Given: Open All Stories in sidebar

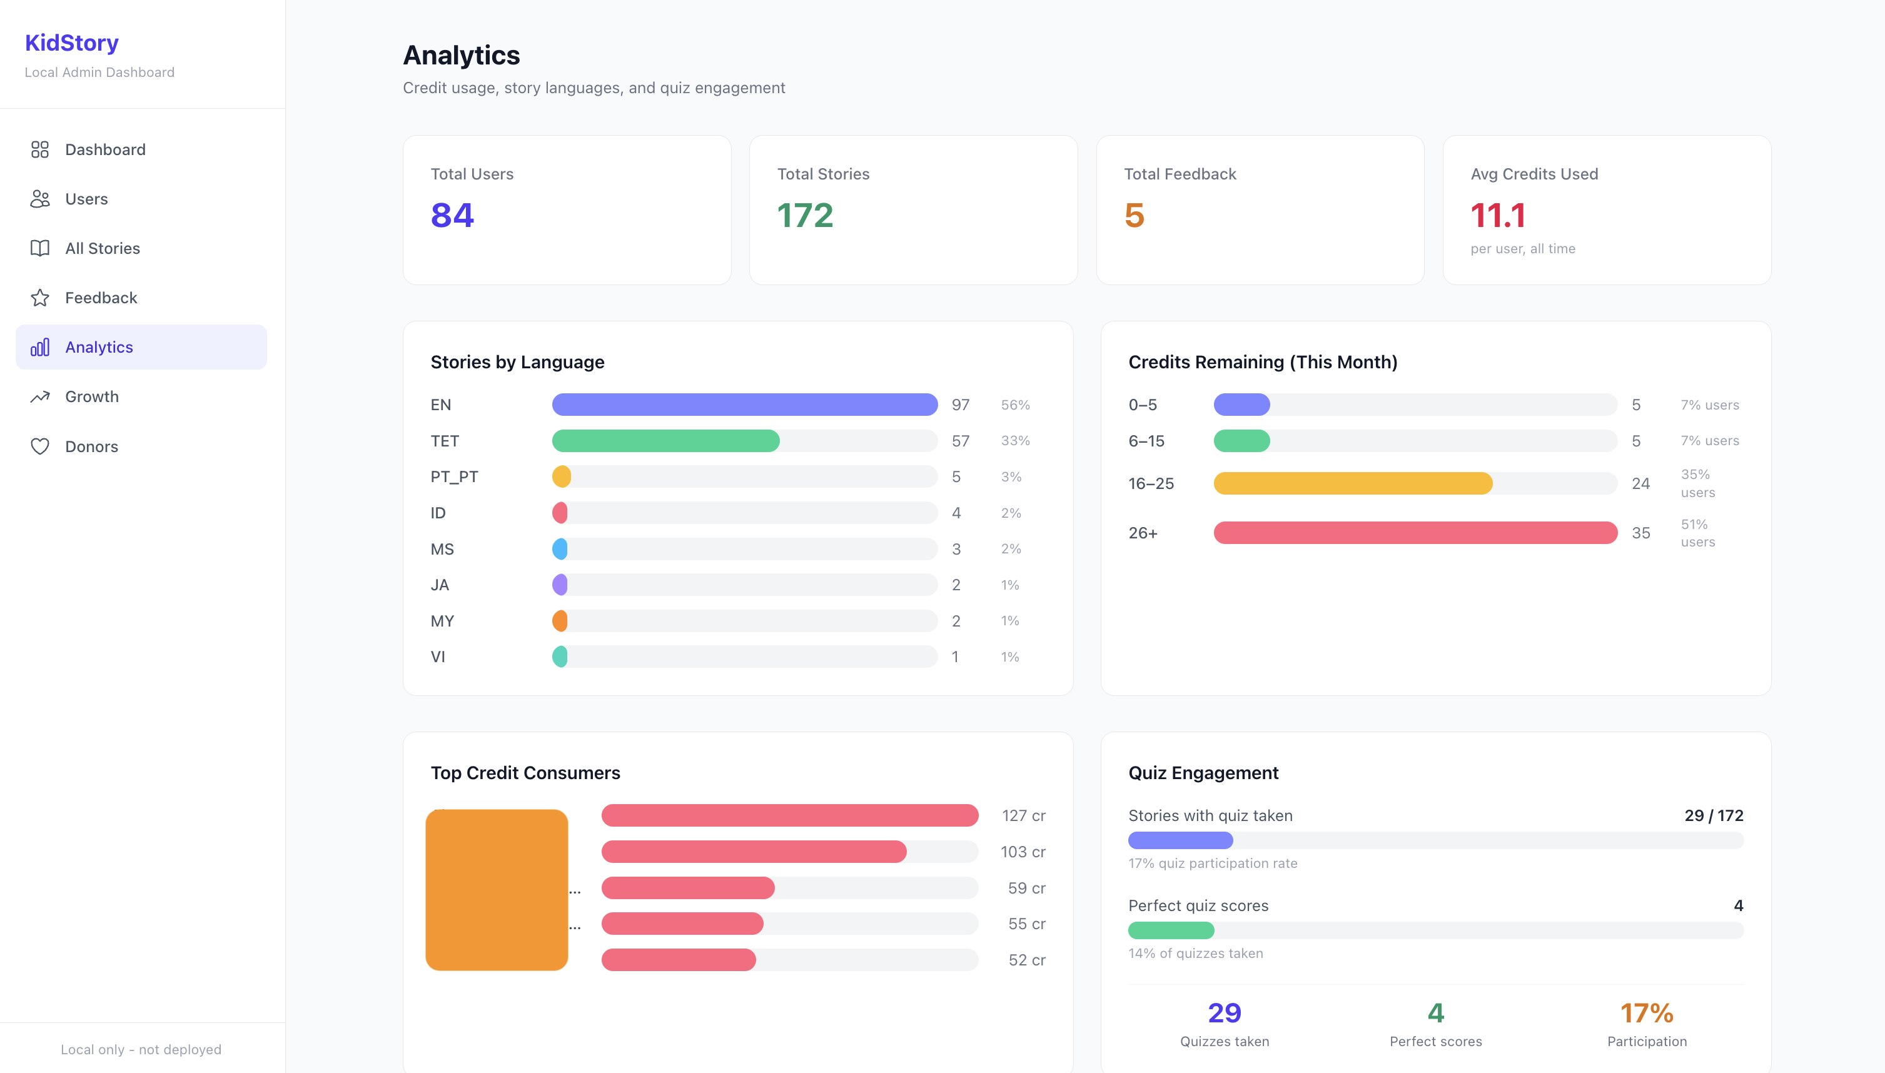Looking at the screenshot, I should coord(141,248).
